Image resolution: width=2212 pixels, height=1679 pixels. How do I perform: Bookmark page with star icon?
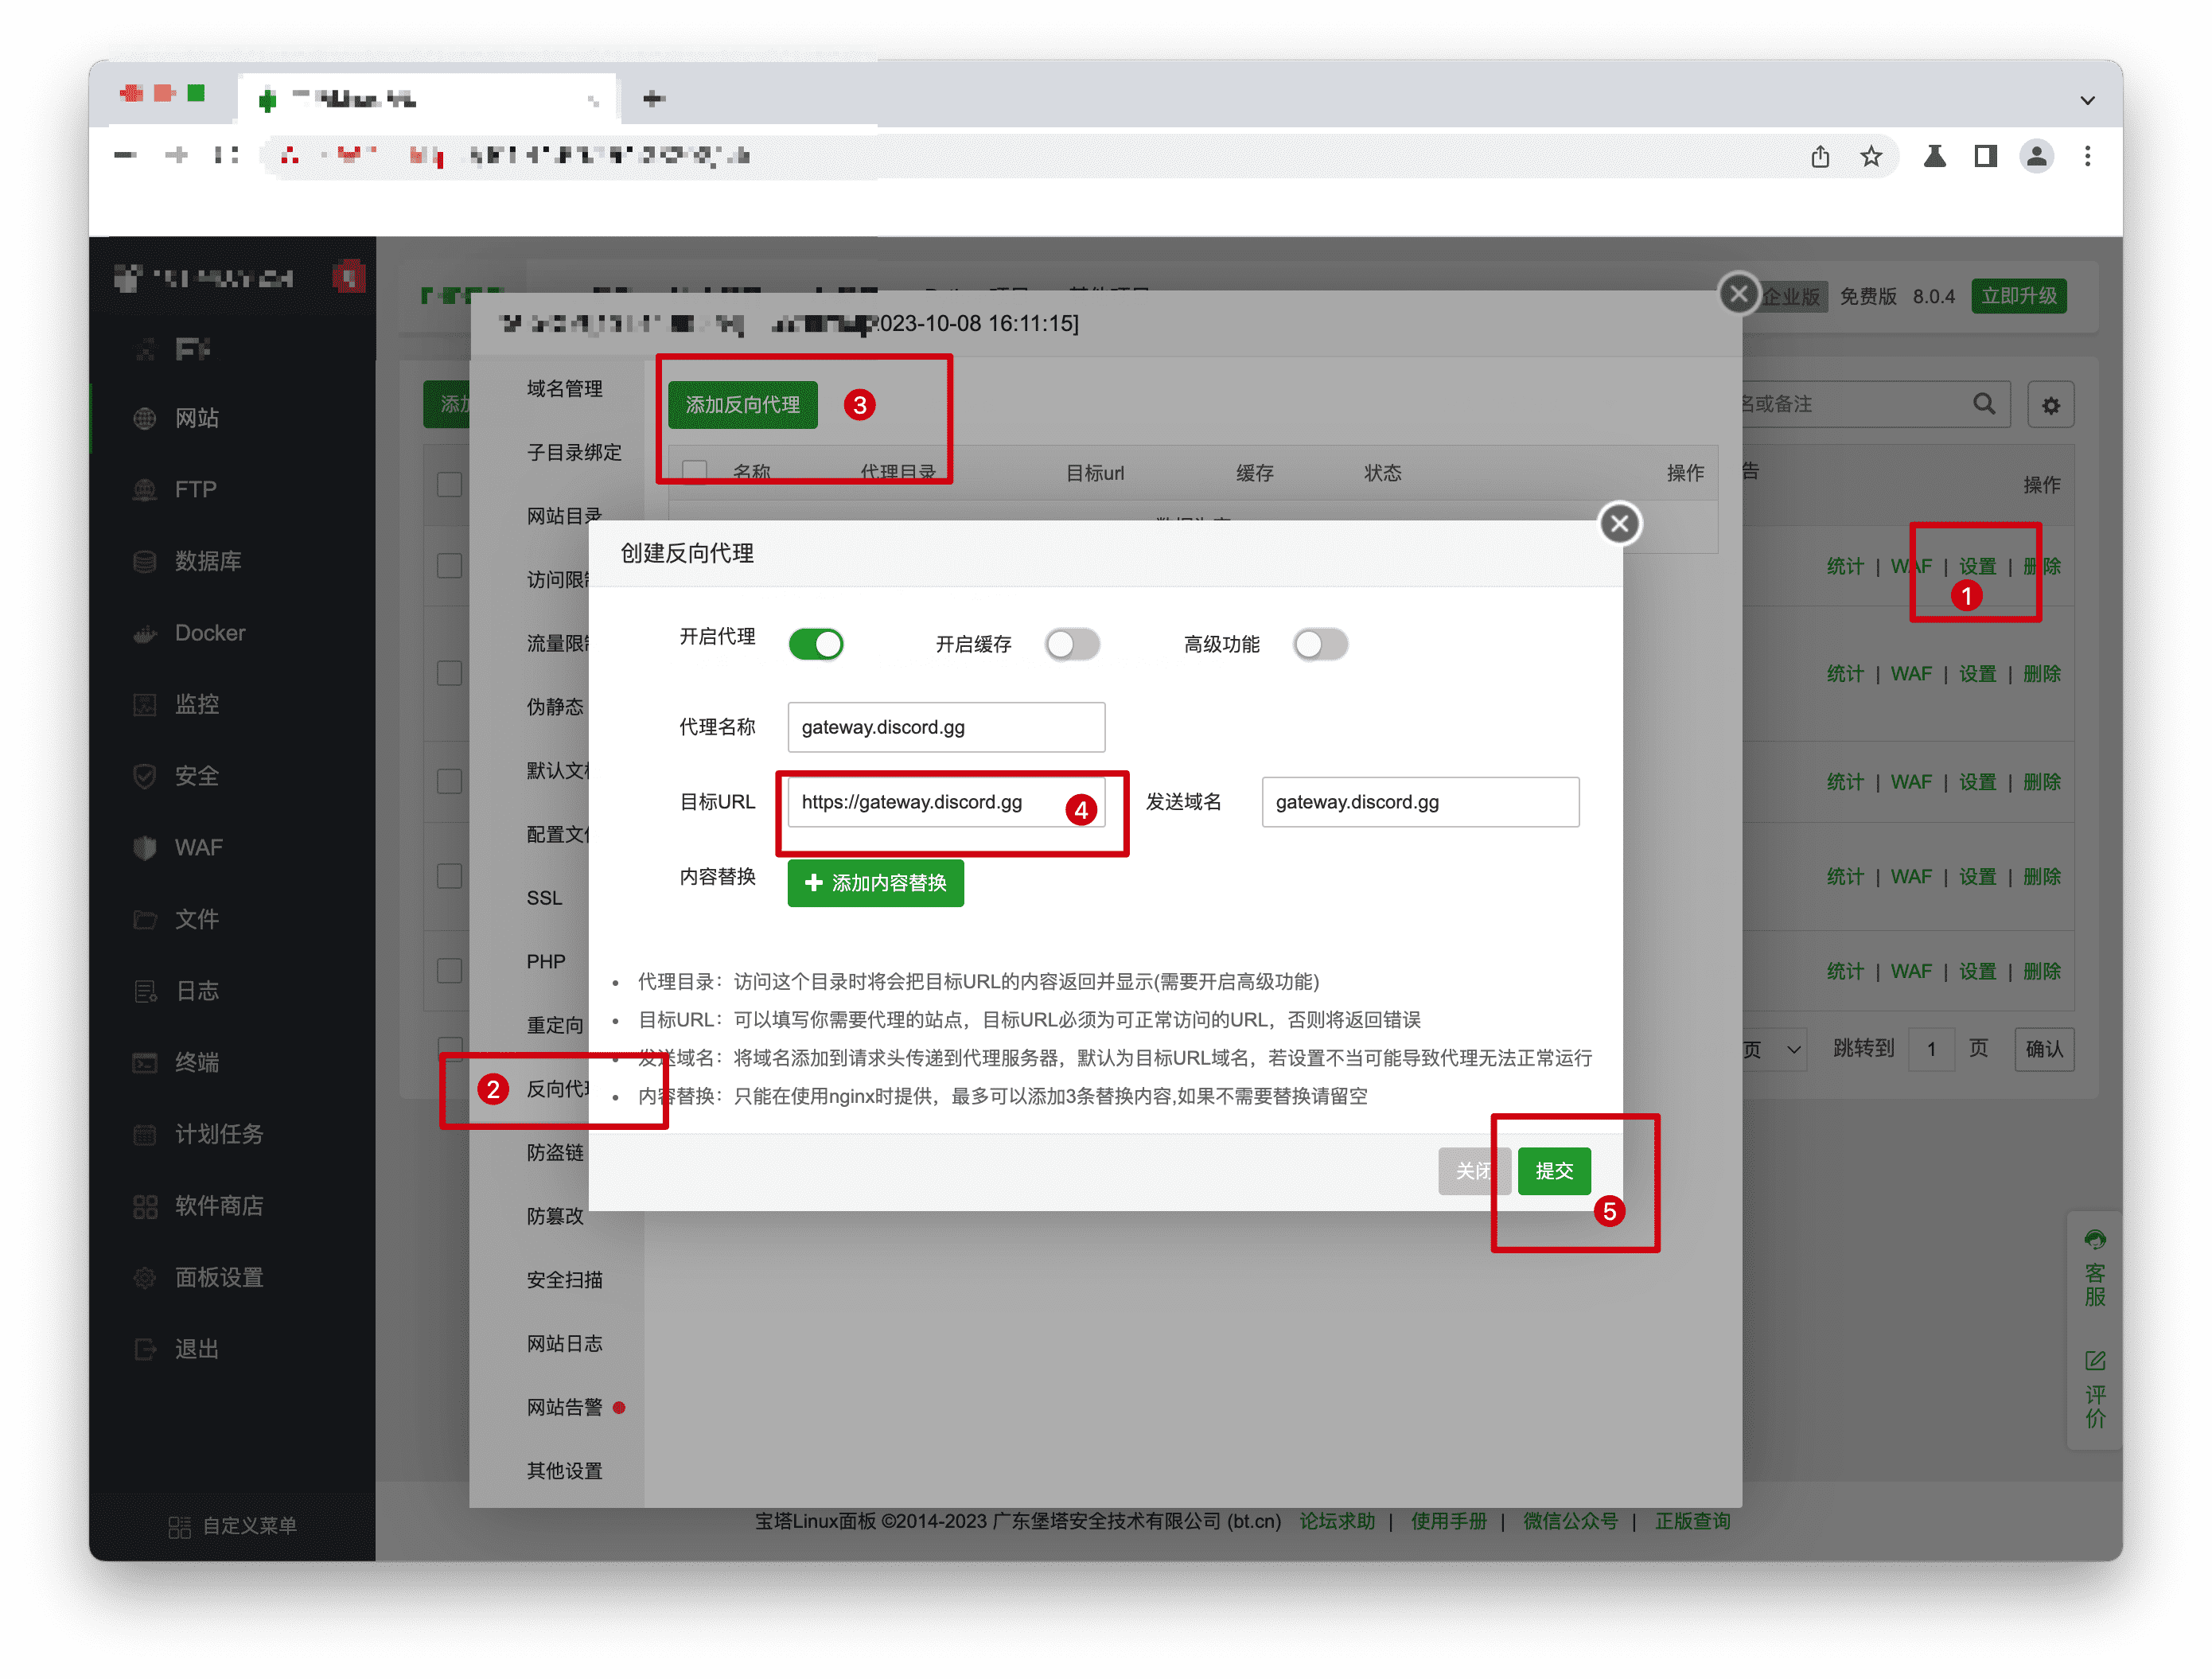[x=1871, y=156]
